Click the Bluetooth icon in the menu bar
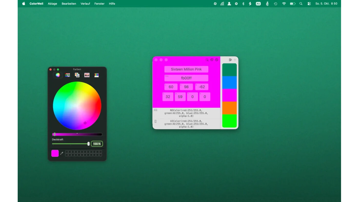The image size is (359, 202). (x=243, y=4)
